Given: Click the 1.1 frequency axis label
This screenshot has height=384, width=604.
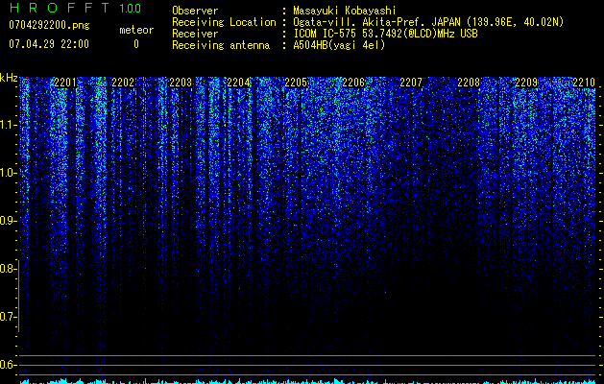Looking at the screenshot, I should point(7,125).
